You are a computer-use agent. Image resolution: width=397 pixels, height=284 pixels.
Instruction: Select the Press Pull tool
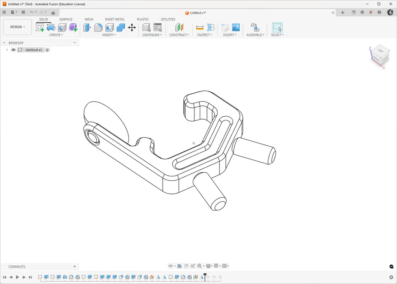87,27
